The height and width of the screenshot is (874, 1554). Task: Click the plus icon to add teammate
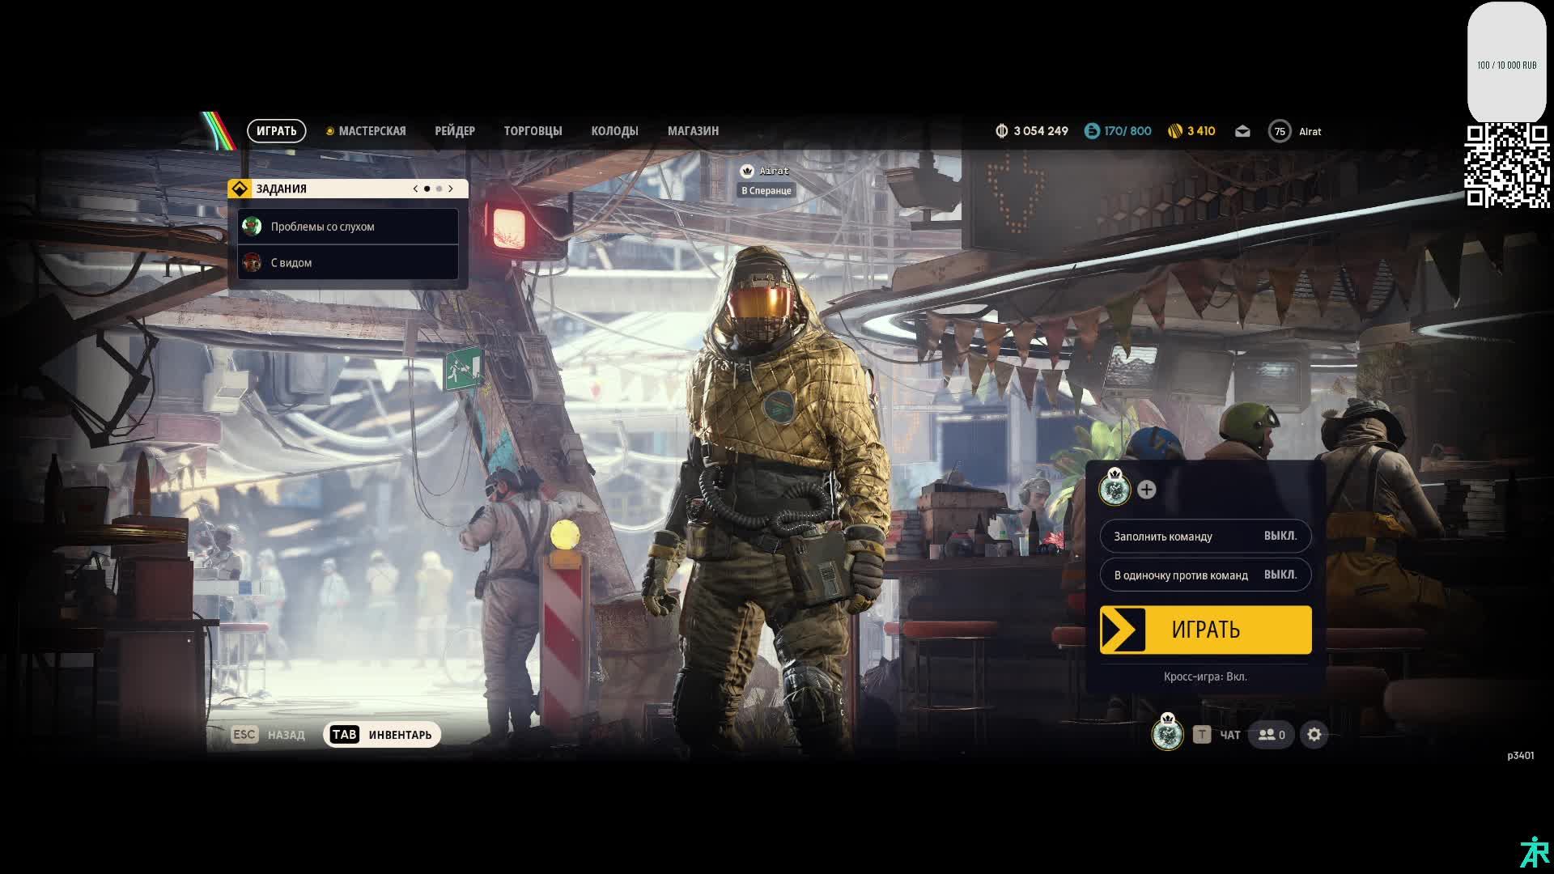coord(1146,490)
